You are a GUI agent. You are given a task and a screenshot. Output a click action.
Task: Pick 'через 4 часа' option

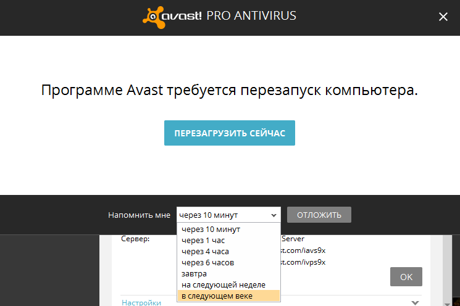[x=228, y=252]
